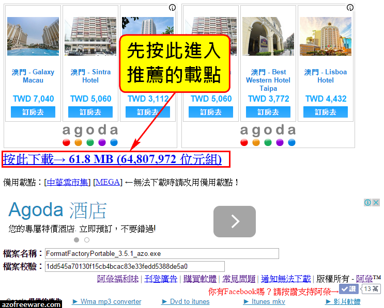Open 阿榮 copyright link
This screenshot has width=384, height=308.
(364, 279)
